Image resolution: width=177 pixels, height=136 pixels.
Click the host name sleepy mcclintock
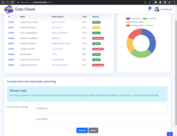pos(28,44)
